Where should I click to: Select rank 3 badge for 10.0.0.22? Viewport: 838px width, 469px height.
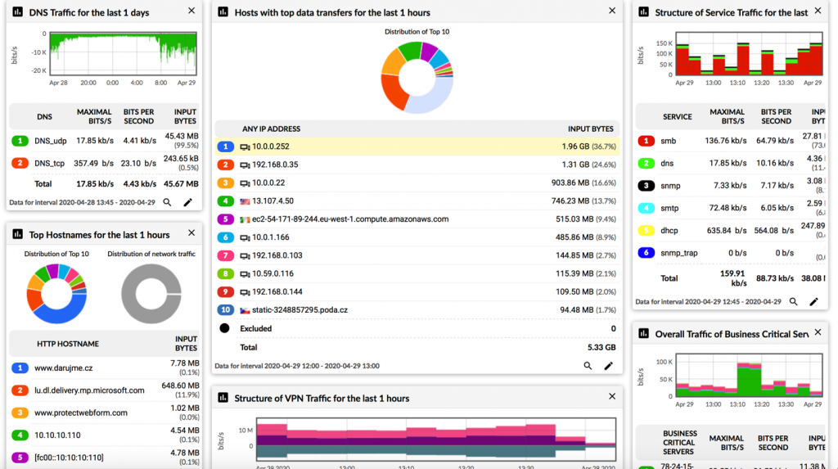pos(226,183)
